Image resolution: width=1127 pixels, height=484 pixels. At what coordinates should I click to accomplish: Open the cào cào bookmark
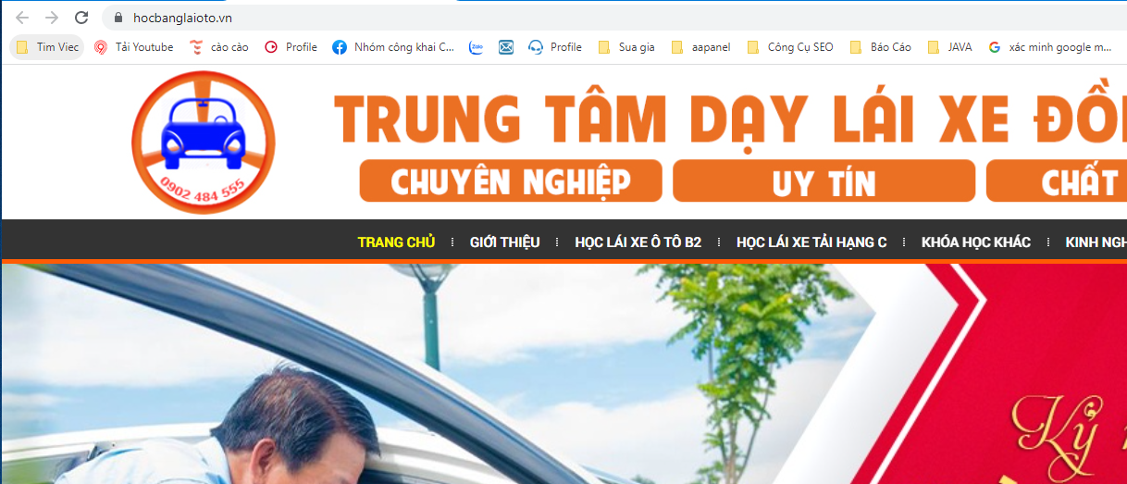tap(218, 47)
